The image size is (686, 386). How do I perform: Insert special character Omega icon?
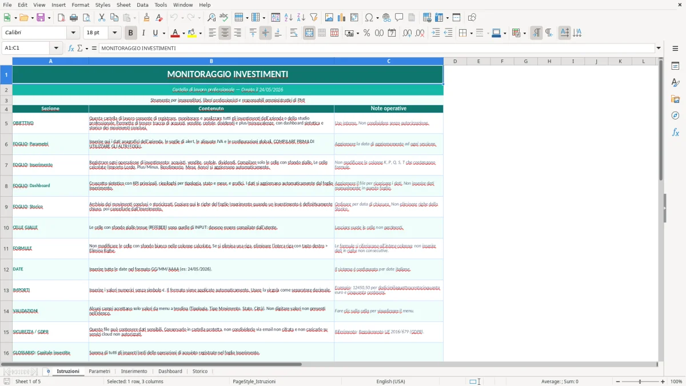coord(368,18)
